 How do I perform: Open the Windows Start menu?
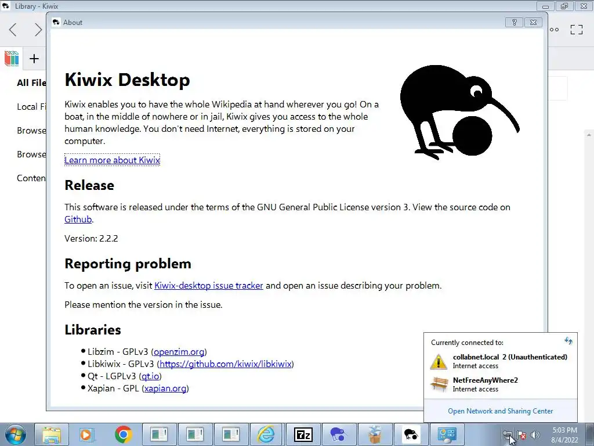click(16, 434)
